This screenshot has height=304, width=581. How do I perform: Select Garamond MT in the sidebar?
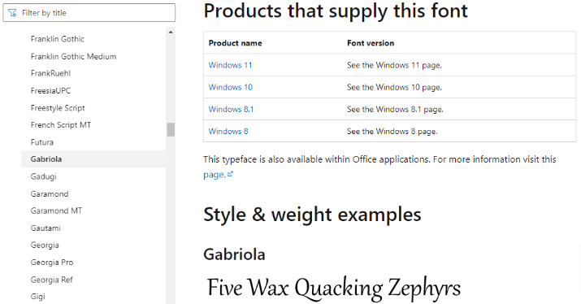click(x=56, y=211)
